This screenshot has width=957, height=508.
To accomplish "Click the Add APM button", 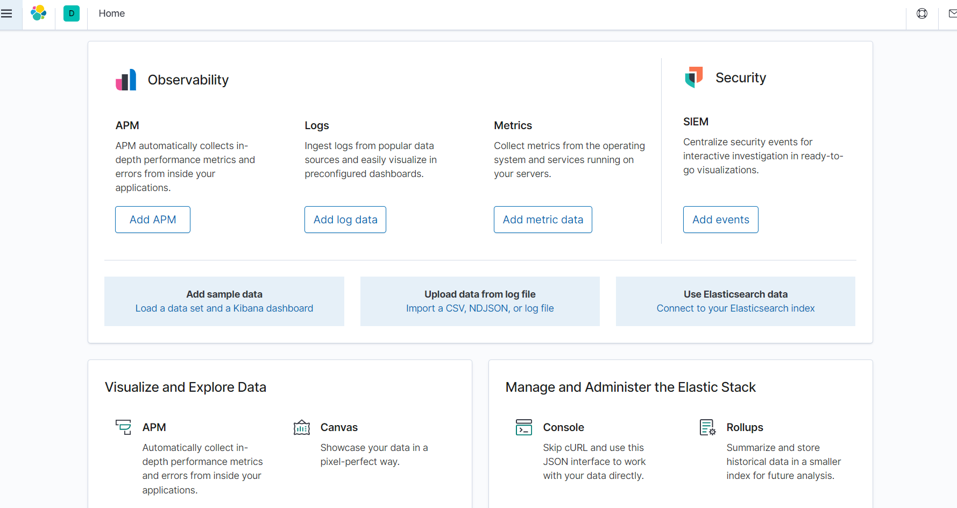I will click(153, 220).
